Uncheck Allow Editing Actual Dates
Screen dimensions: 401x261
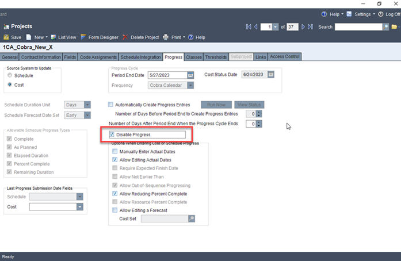coord(115,160)
